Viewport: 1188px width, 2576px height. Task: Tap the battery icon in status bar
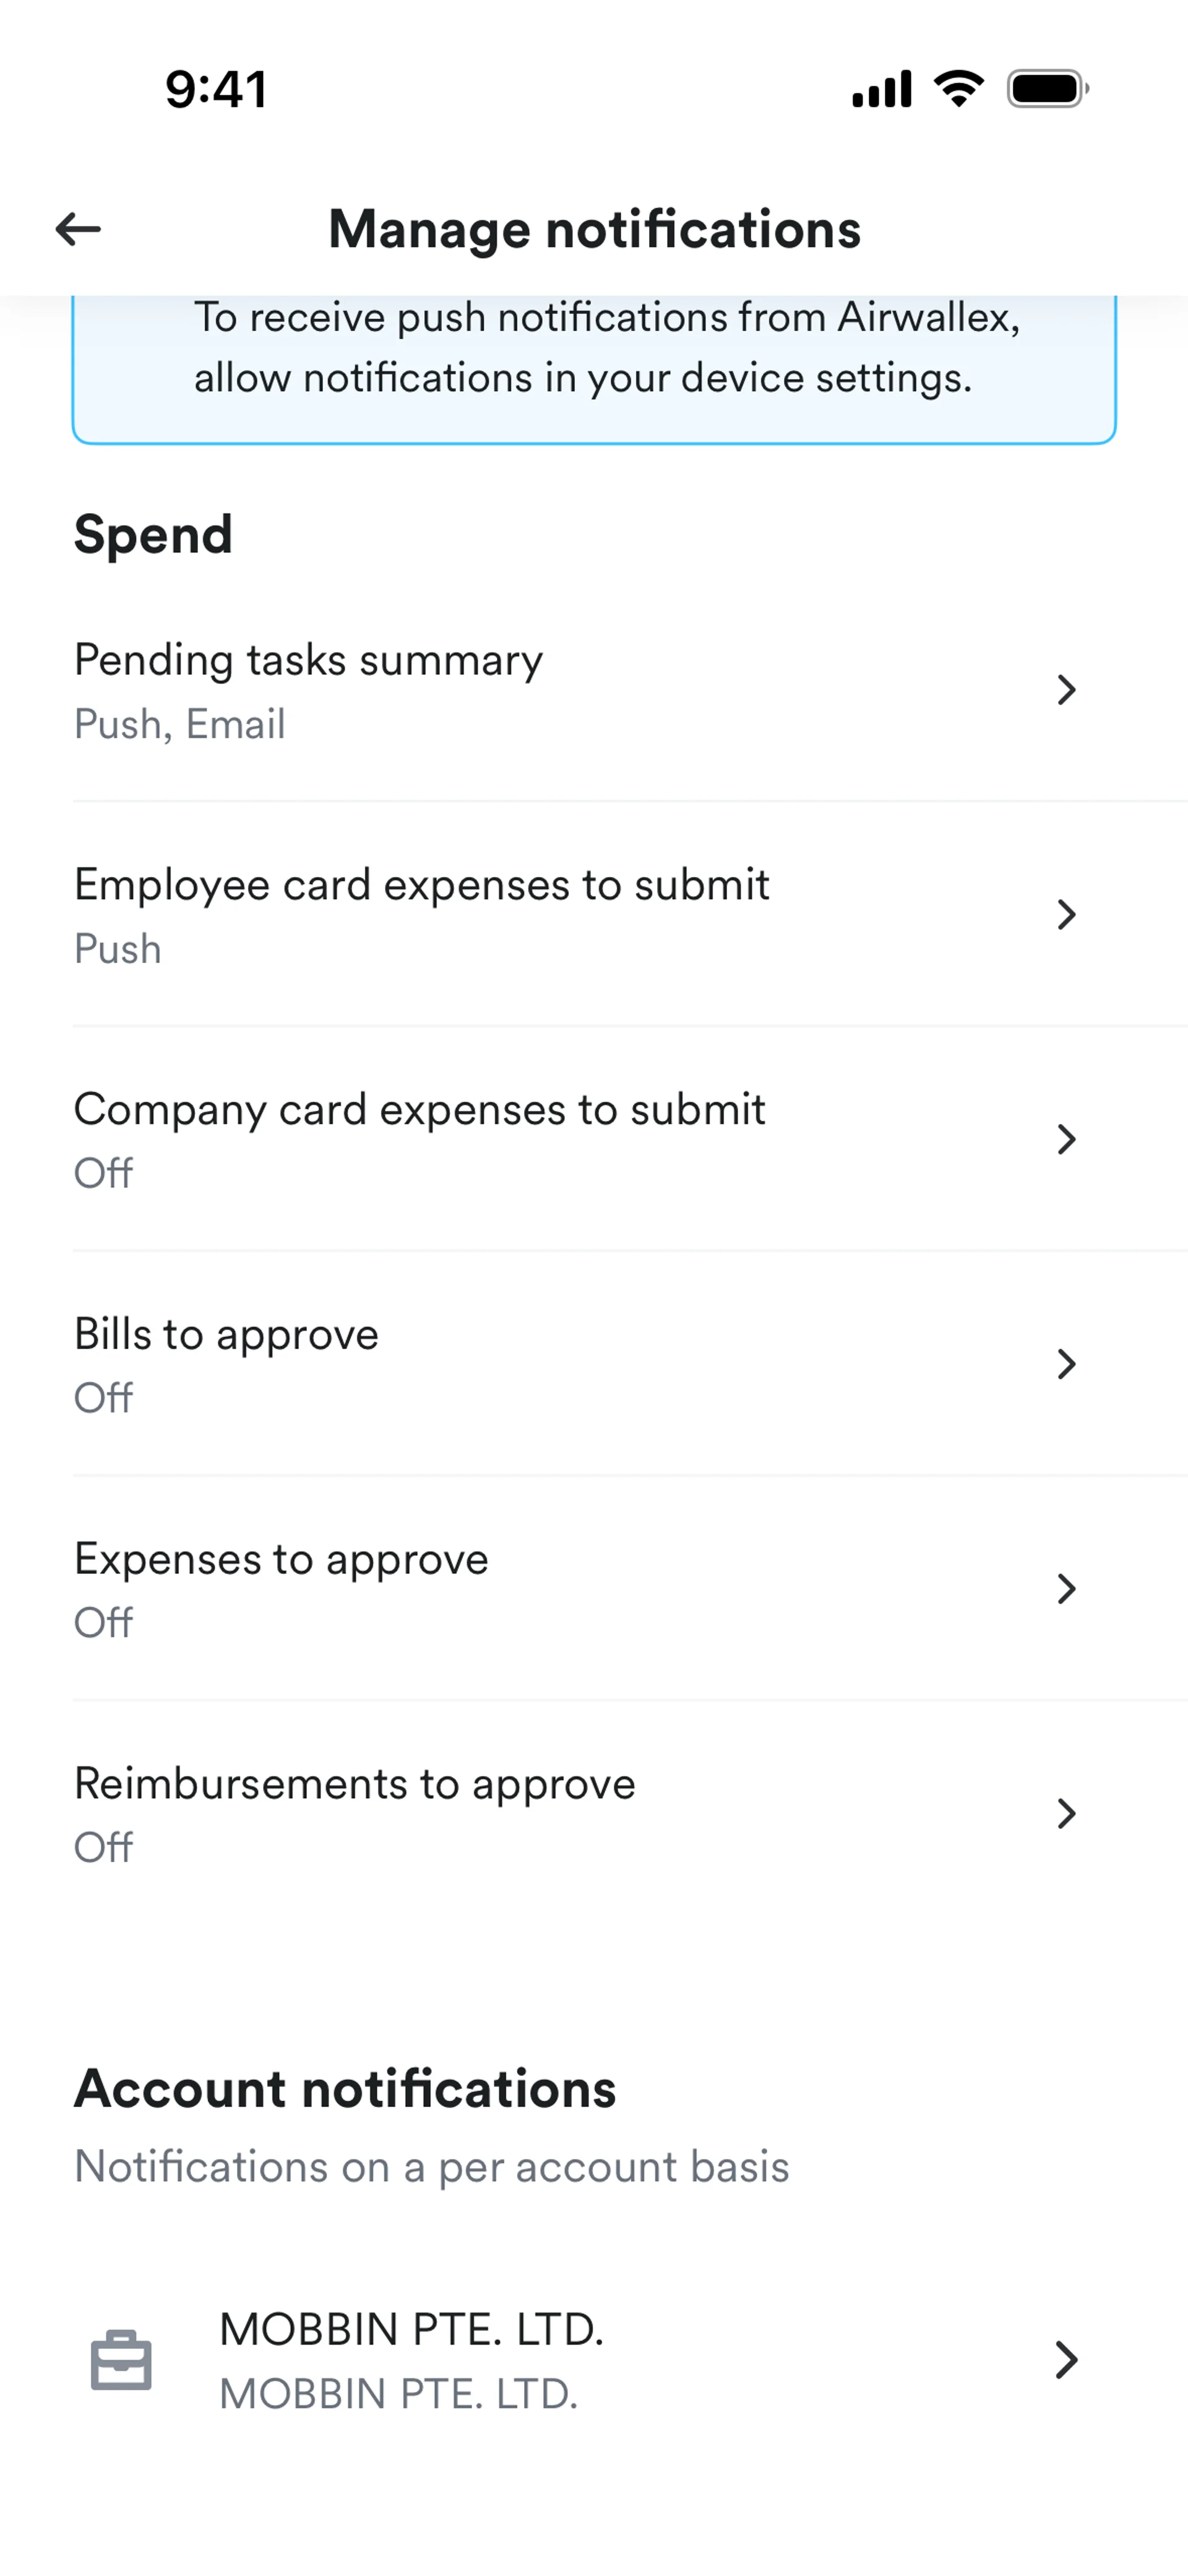(1047, 89)
